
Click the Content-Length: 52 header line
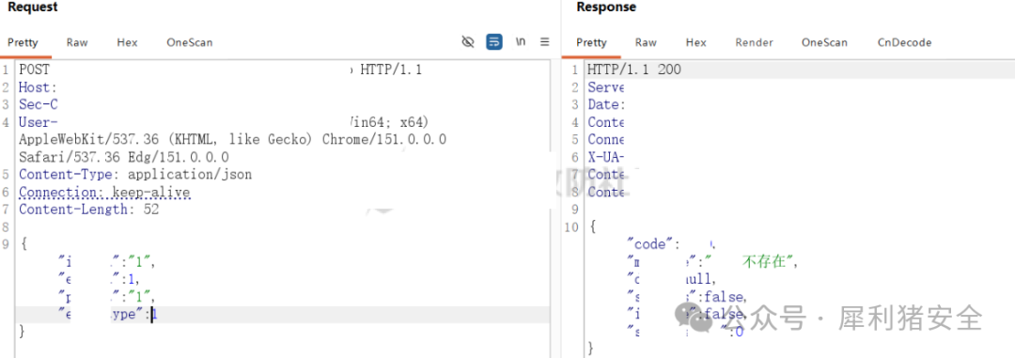point(88,210)
